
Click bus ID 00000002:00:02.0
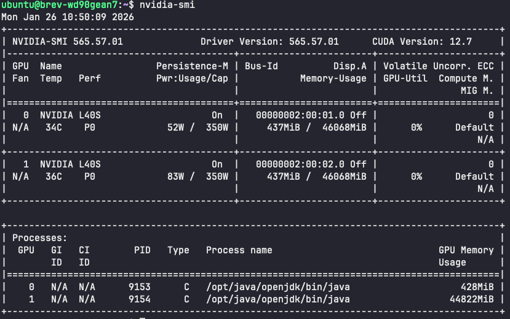point(300,164)
